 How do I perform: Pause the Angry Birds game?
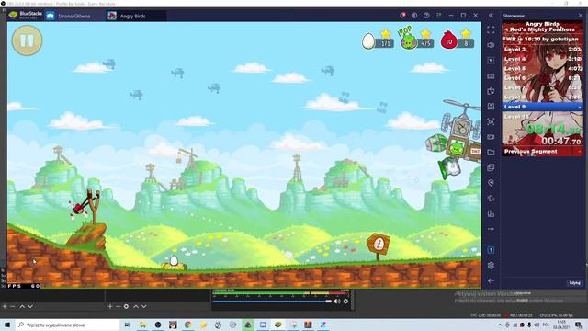[27, 40]
